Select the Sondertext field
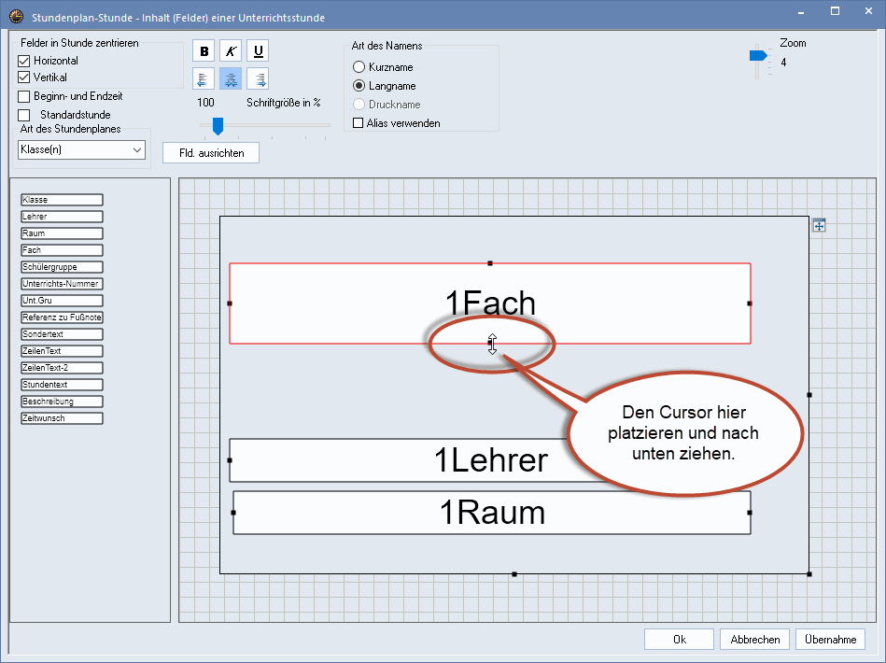This screenshot has height=663, width=886. [63, 334]
